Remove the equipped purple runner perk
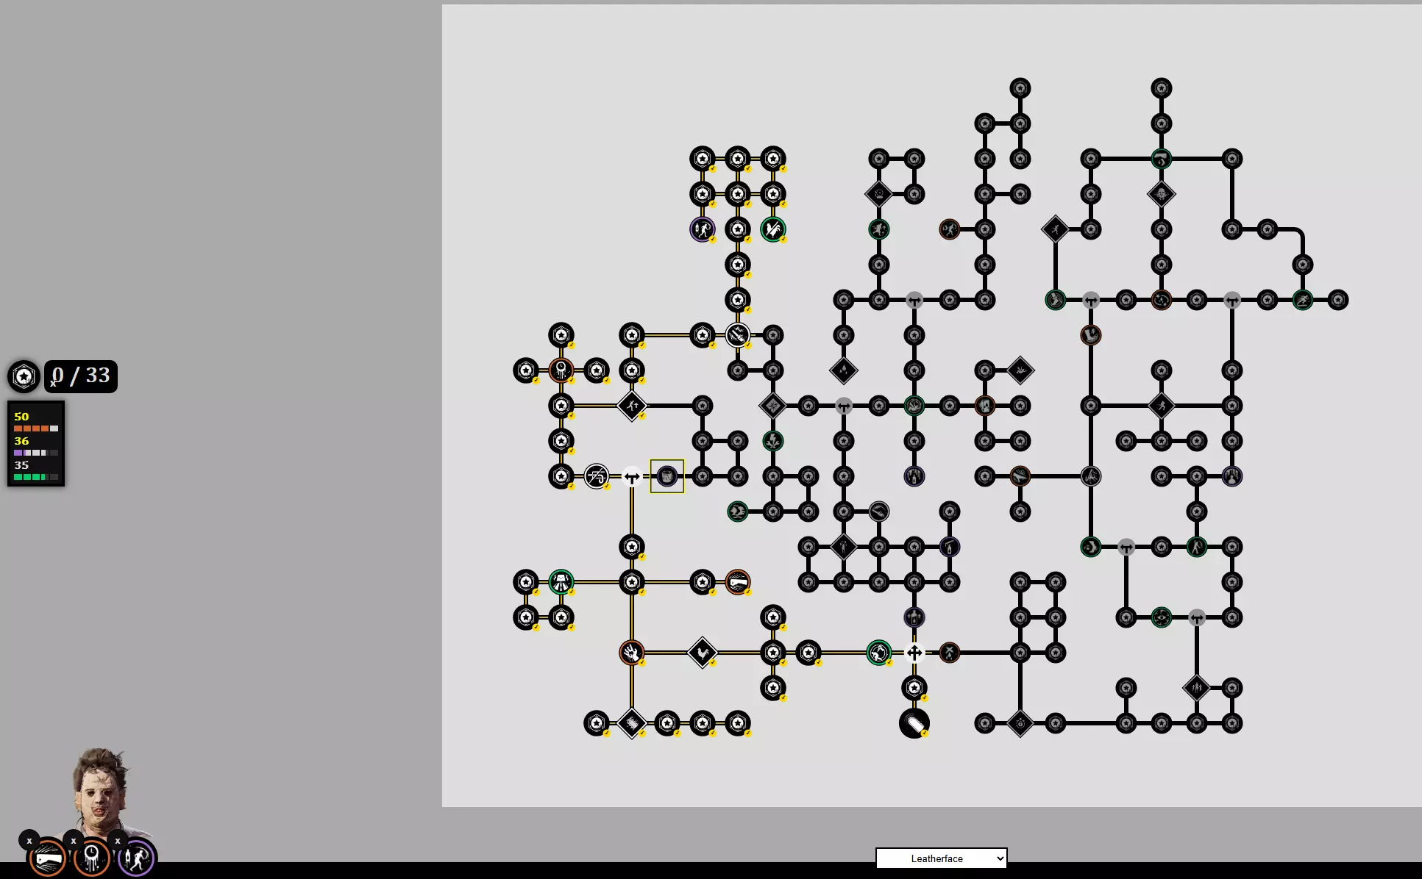This screenshot has height=879, width=1422. pos(118,840)
